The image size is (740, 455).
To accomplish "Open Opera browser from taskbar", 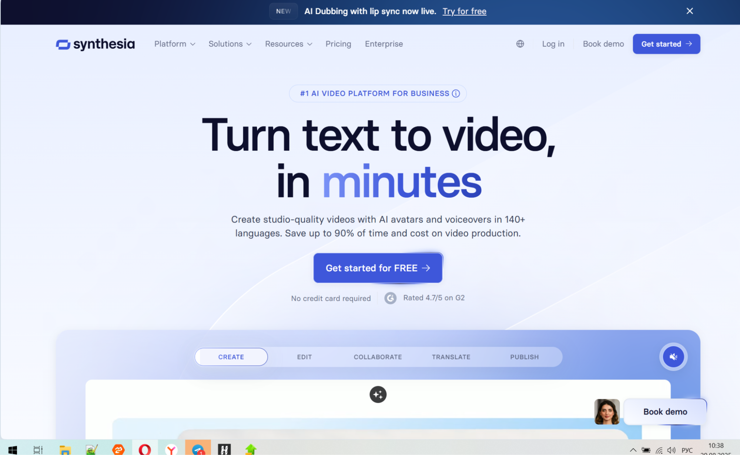I will click(145, 449).
